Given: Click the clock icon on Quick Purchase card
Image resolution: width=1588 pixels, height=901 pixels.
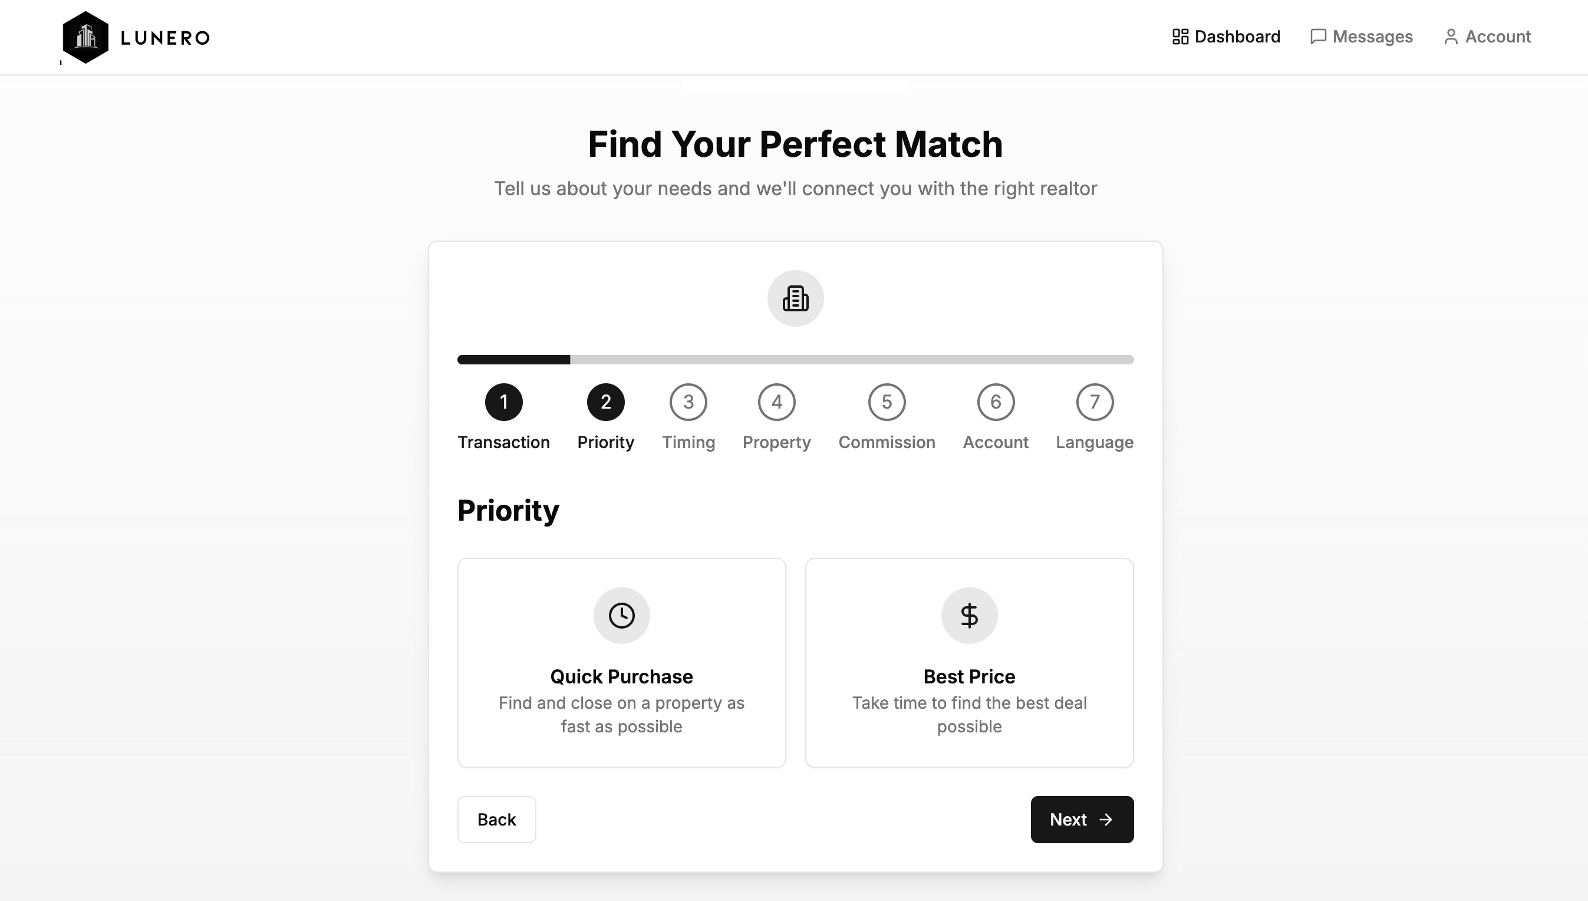Looking at the screenshot, I should (x=622, y=614).
